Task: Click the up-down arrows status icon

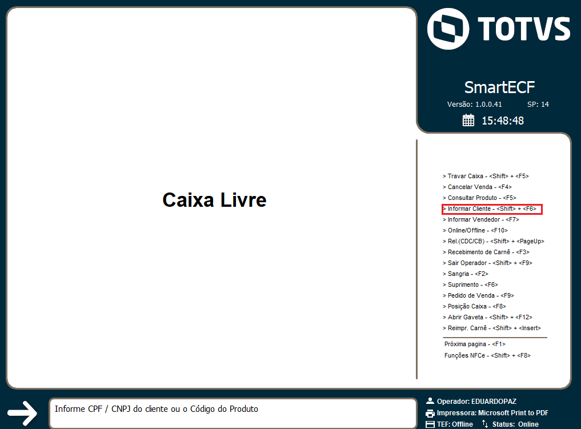Action: click(x=485, y=424)
